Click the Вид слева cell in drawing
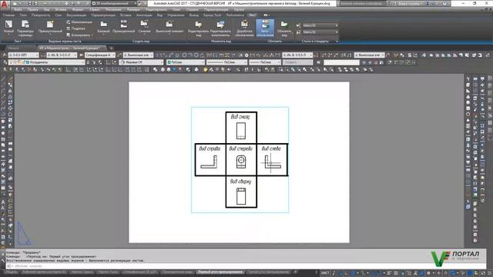Screen dimensions: 493x277 coord(272,159)
